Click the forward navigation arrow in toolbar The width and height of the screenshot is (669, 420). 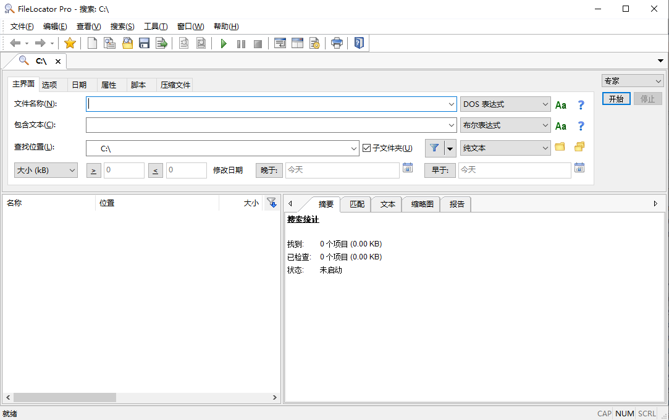pos(40,43)
